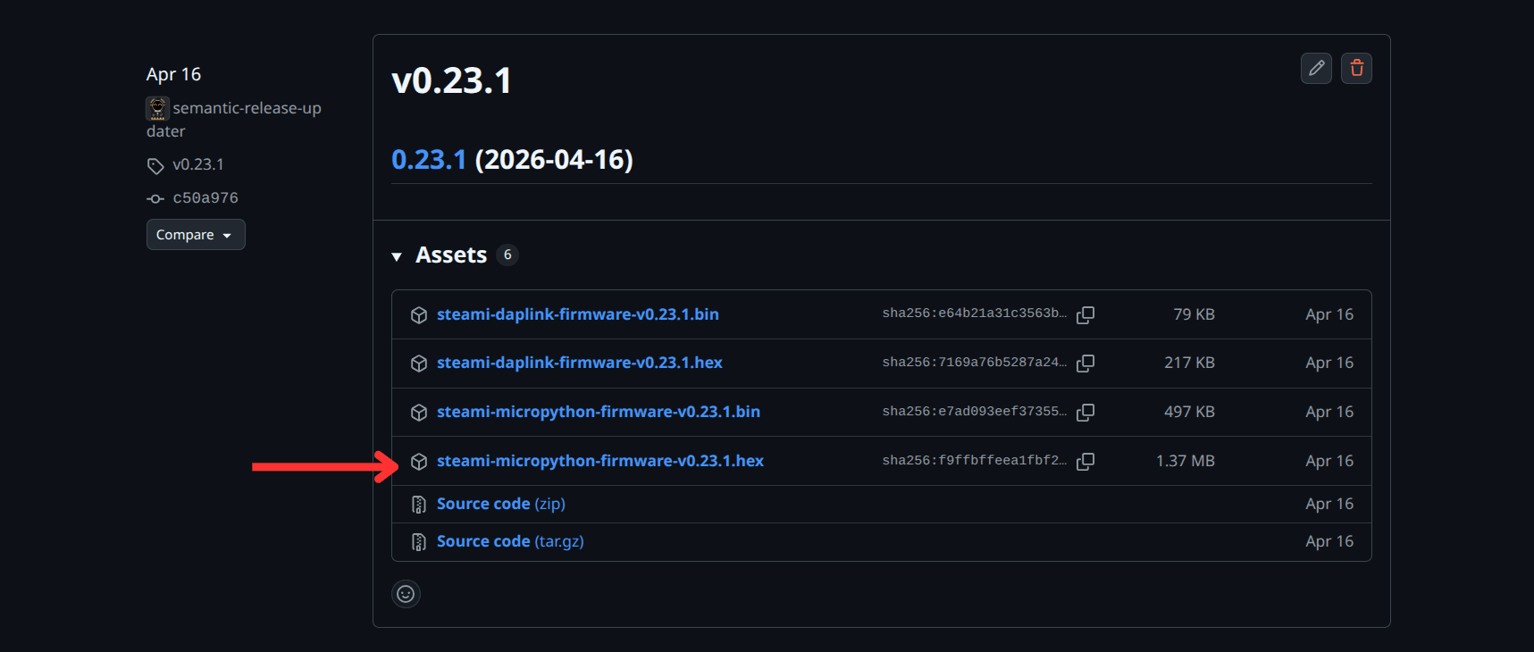Click the sha256:e7ad093eef37355… hash text
Image resolution: width=1534 pixels, height=652 pixels.
pyautogui.click(x=975, y=411)
